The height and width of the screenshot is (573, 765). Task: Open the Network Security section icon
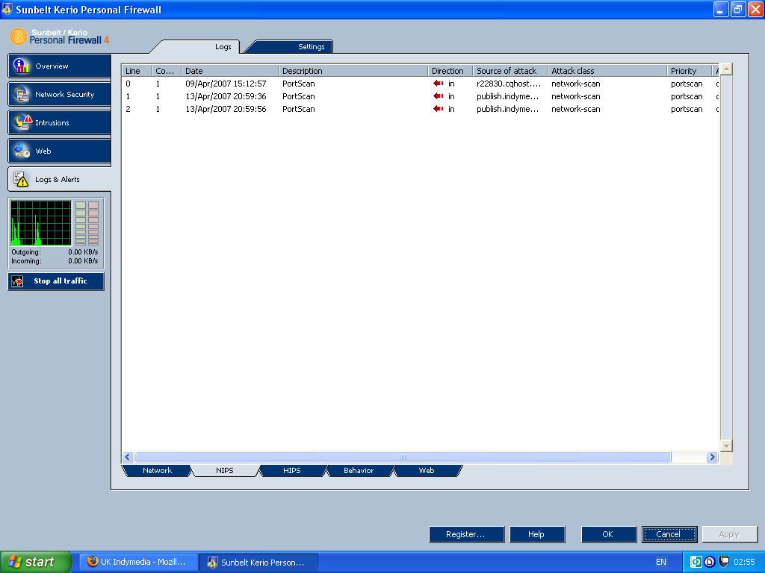pyautogui.click(x=22, y=94)
